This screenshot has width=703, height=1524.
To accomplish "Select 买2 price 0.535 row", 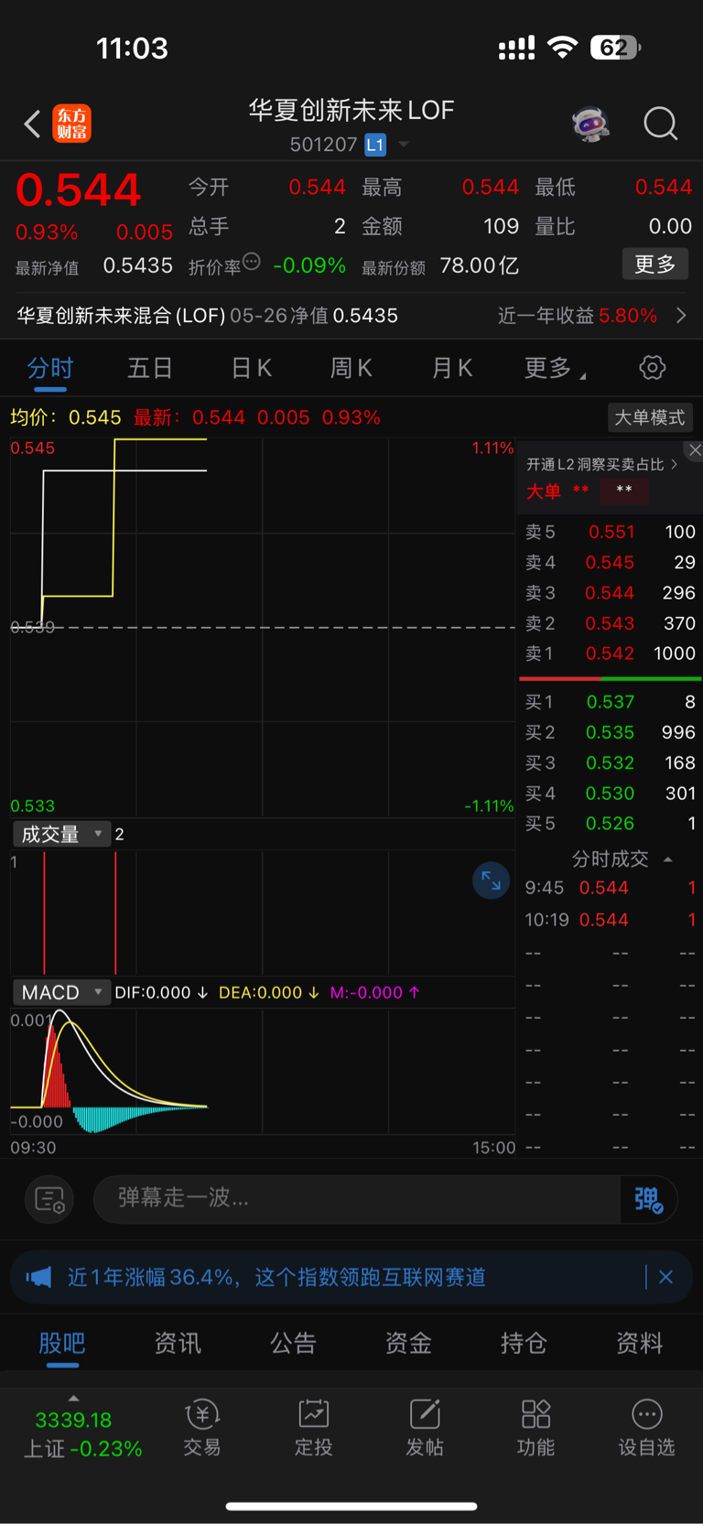I will [x=611, y=732].
